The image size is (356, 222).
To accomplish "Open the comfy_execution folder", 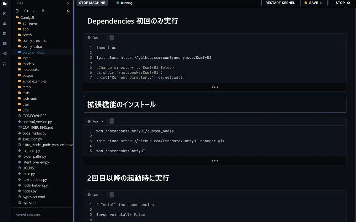I will tap(33, 41).
